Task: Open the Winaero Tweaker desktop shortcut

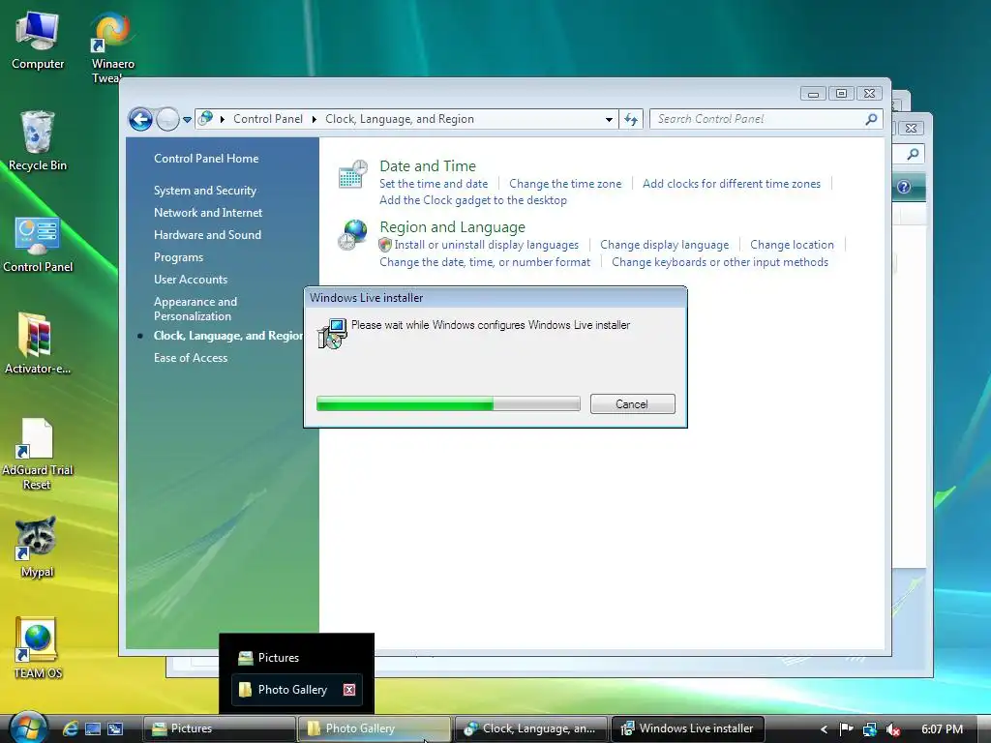Action: pyautogui.click(x=112, y=47)
